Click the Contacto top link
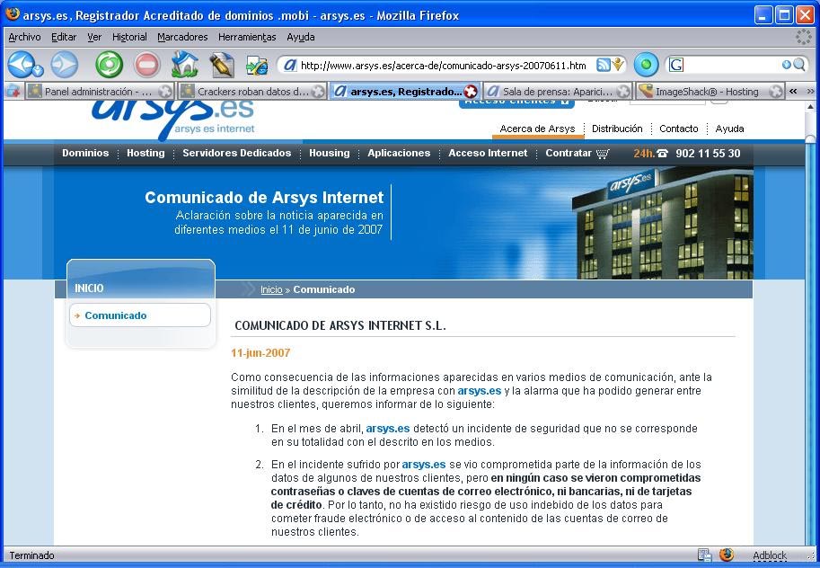820x568 pixels. click(678, 129)
